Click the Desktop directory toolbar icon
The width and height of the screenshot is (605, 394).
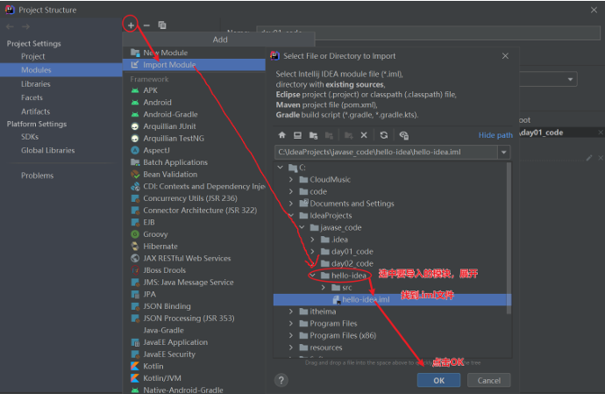click(297, 135)
